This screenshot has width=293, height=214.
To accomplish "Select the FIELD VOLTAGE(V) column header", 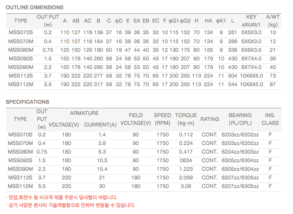I will point(136,119).
